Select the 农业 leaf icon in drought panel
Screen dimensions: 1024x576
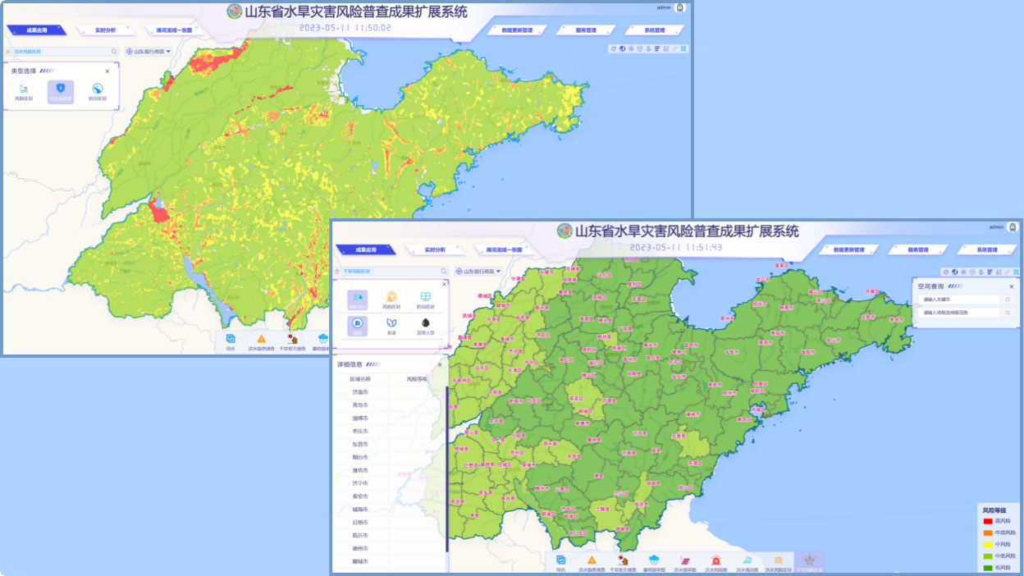click(x=391, y=323)
